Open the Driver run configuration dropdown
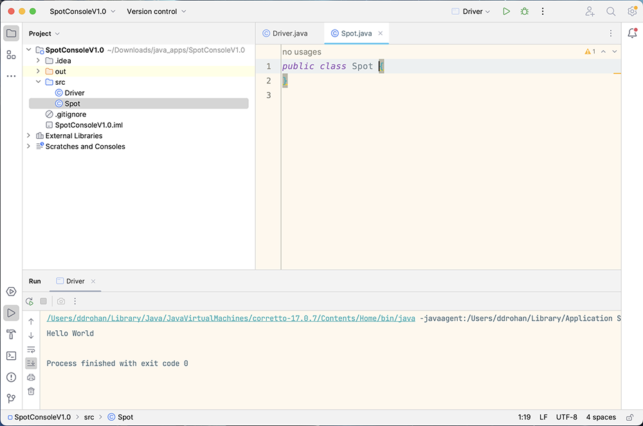This screenshot has width=643, height=426. point(471,12)
